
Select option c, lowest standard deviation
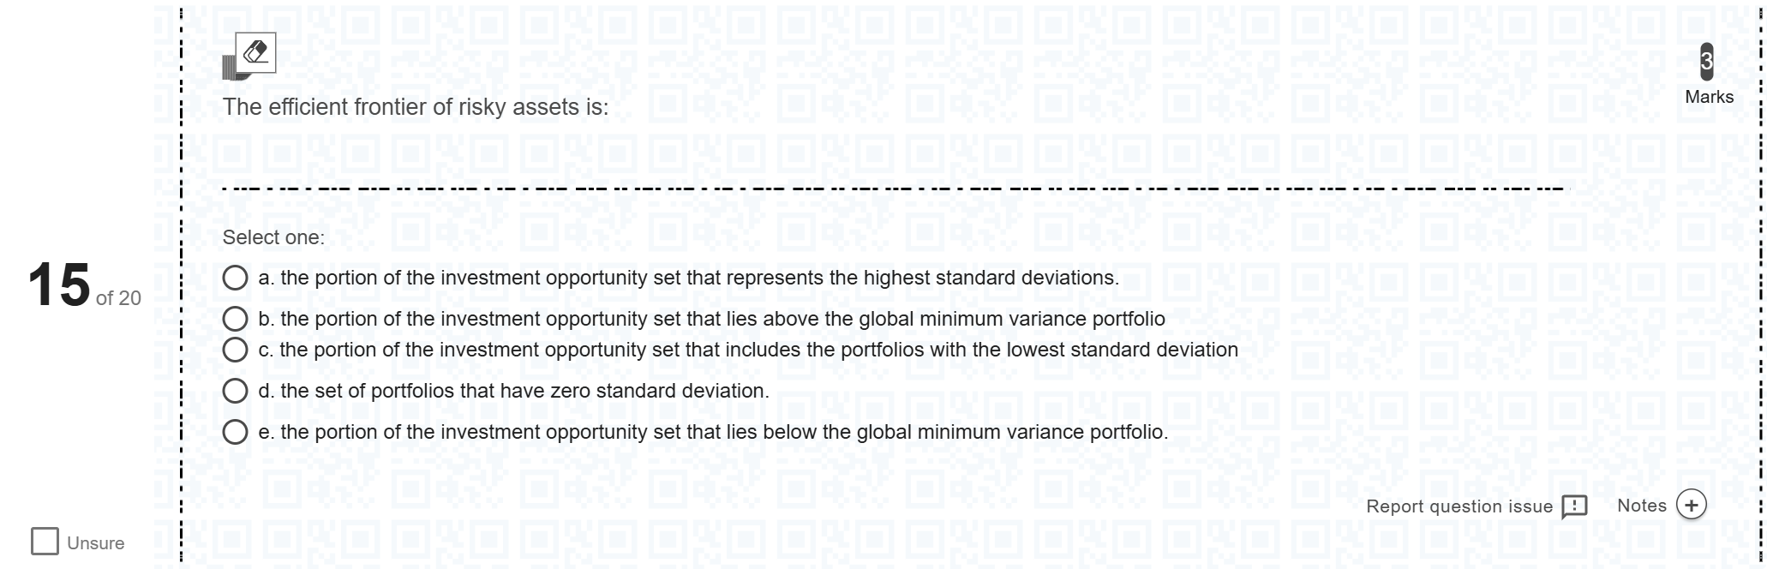pyautogui.click(x=235, y=350)
